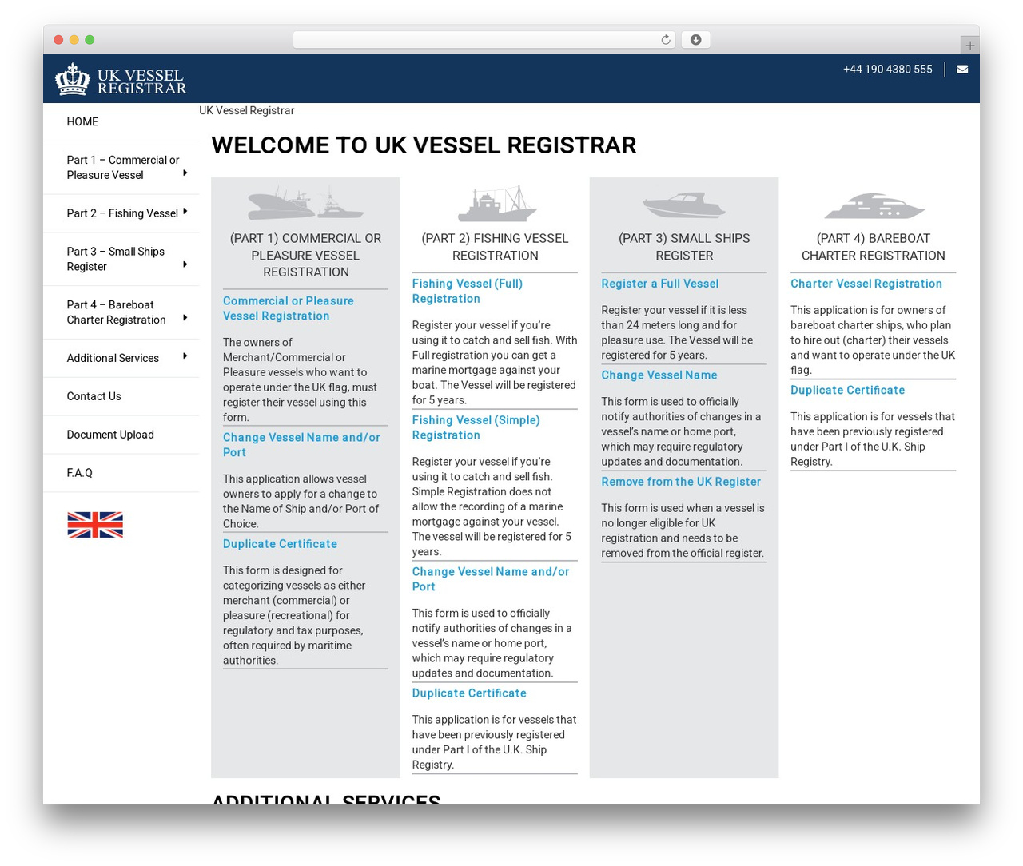This screenshot has width=1023, height=866.
Task: Click the browser download icon
Action: [696, 40]
